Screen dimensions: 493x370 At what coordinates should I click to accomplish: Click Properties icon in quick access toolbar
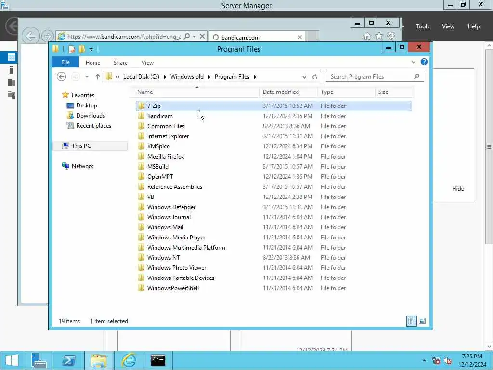(x=72, y=49)
